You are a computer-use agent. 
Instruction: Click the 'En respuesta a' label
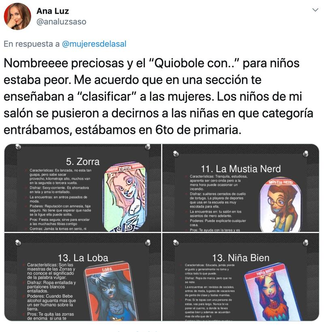32,44
